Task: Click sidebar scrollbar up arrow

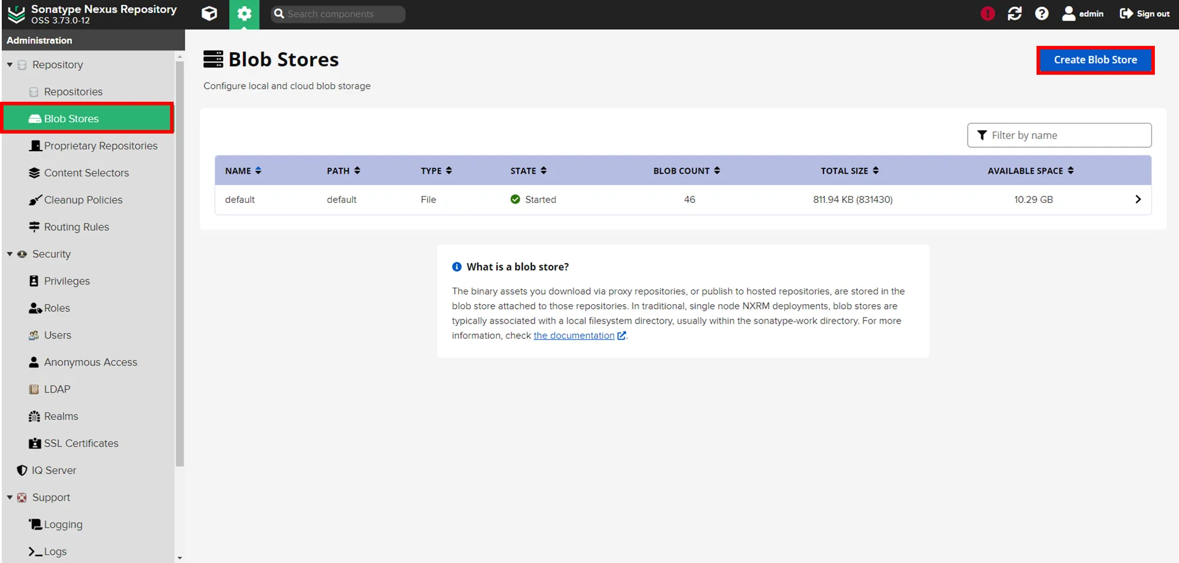Action: 180,56
